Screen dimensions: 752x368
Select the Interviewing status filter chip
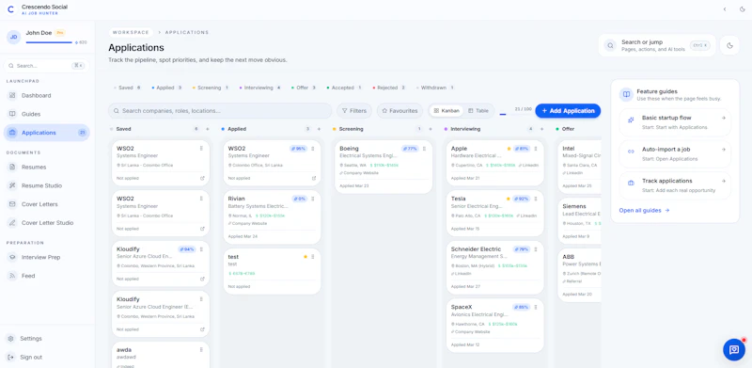click(260, 88)
